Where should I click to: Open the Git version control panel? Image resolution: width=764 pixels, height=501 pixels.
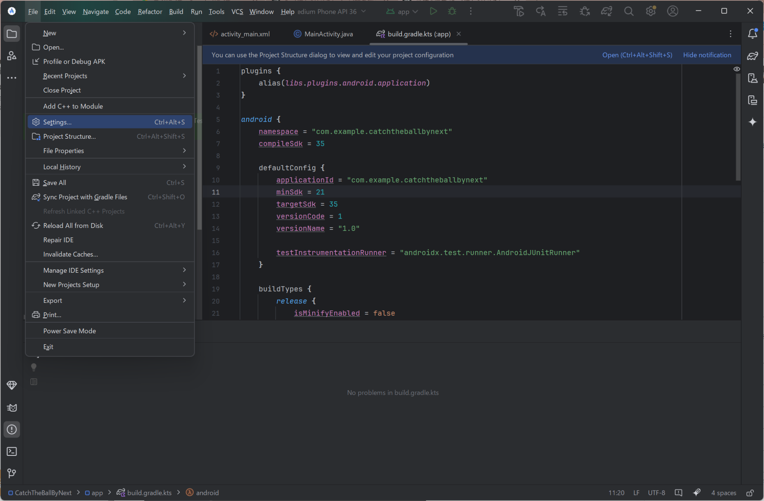click(x=12, y=473)
